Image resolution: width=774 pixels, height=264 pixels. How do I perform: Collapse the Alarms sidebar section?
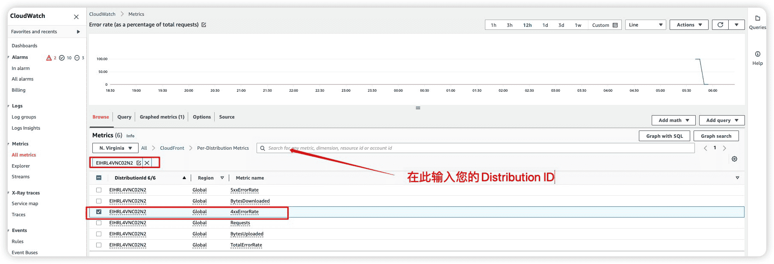(9, 57)
